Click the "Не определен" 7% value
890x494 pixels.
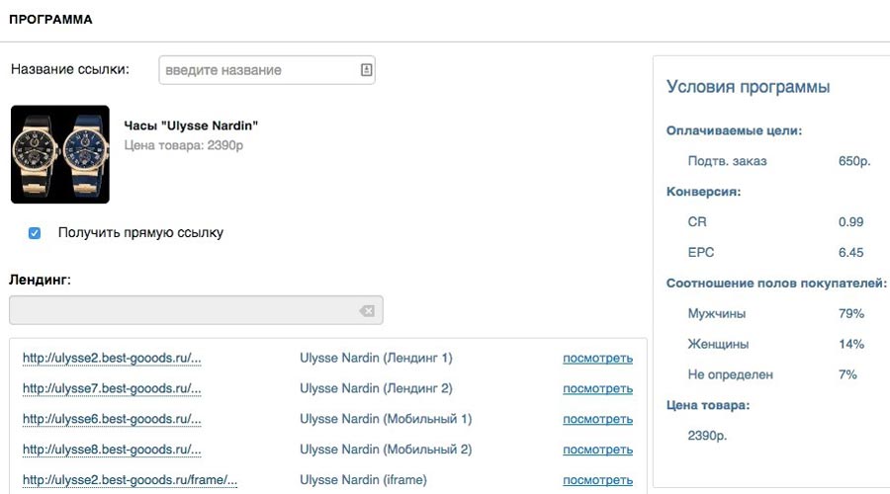click(847, 374)
